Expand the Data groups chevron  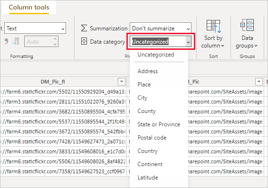[256, 46]
